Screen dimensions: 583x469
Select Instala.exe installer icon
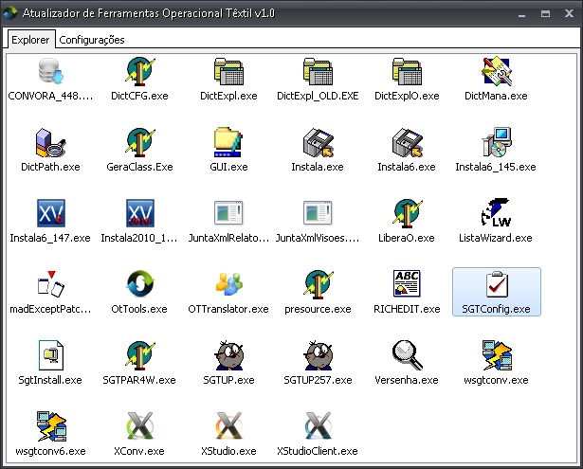pyautogui.click(x=318, y=144)
